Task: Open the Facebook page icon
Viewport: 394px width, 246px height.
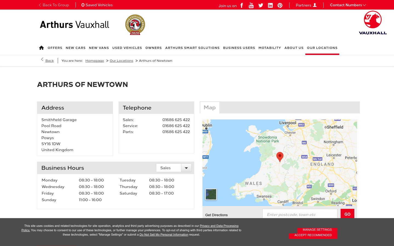Action: [242, 5]
